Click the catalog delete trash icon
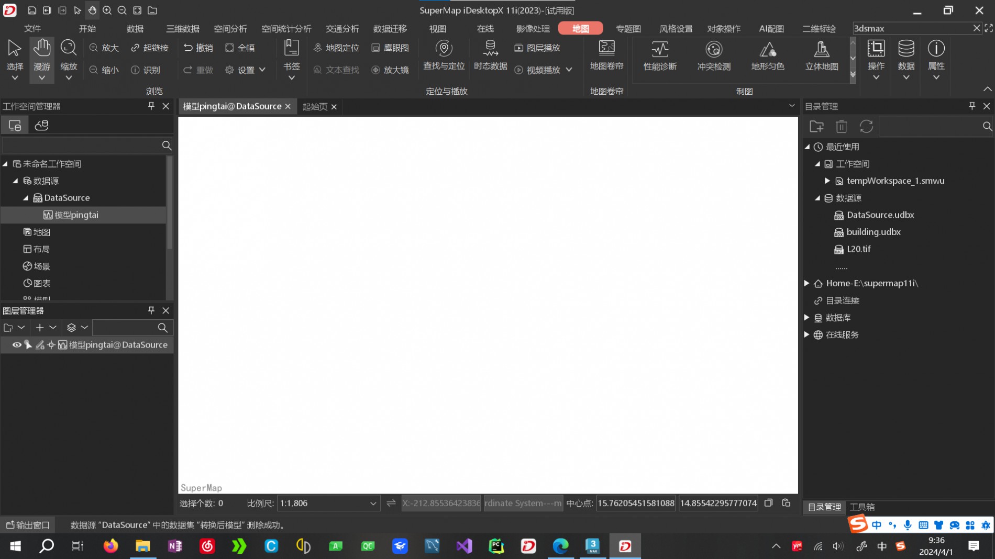This screenshot has width=995, height=559. 841,126
